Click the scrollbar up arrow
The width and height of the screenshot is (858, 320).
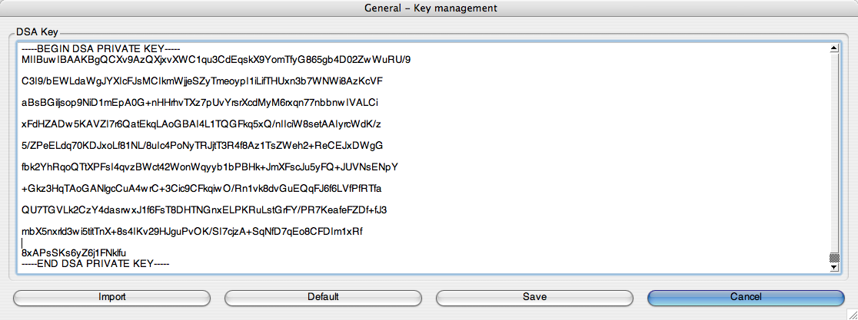(x=834, y=48)
